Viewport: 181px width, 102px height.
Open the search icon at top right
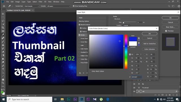coord(169,6)
